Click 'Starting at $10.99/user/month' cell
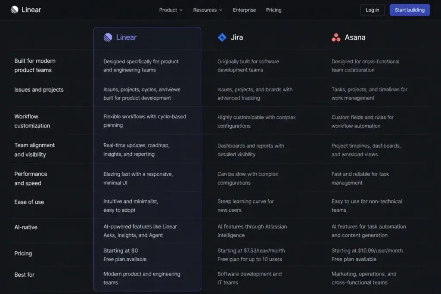The image size is (441, 294). [x=367, y=255]
